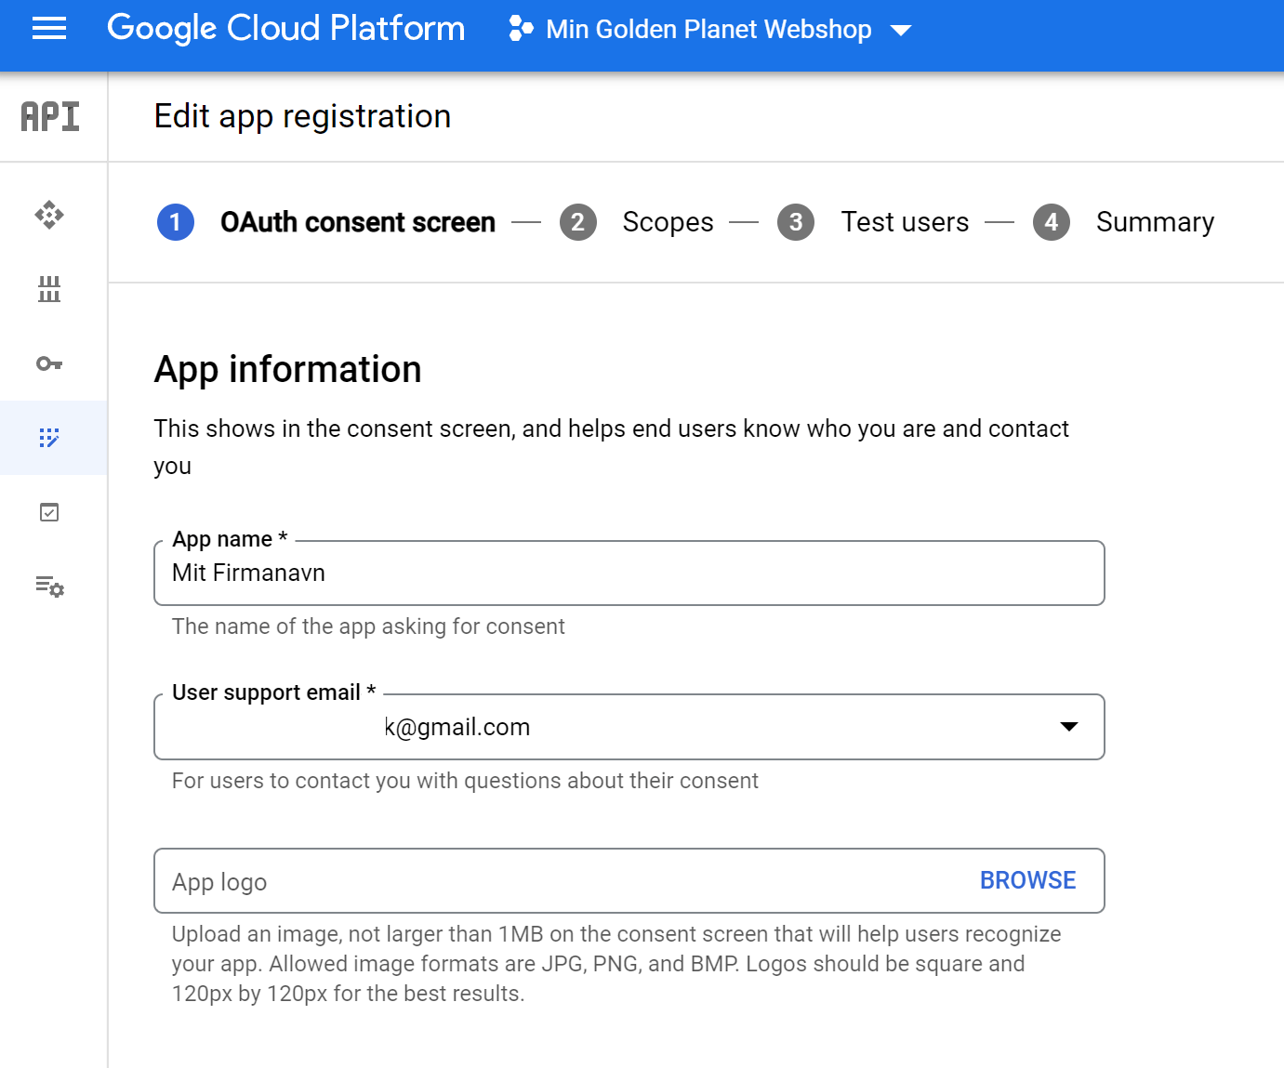Screen dimensions: 1284x1068
Task: Open the Domain verification checkbox icon
Action: [x=49, y=512]
